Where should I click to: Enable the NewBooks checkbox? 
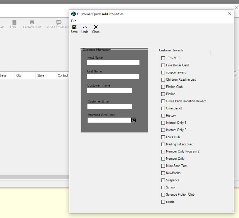163,173
